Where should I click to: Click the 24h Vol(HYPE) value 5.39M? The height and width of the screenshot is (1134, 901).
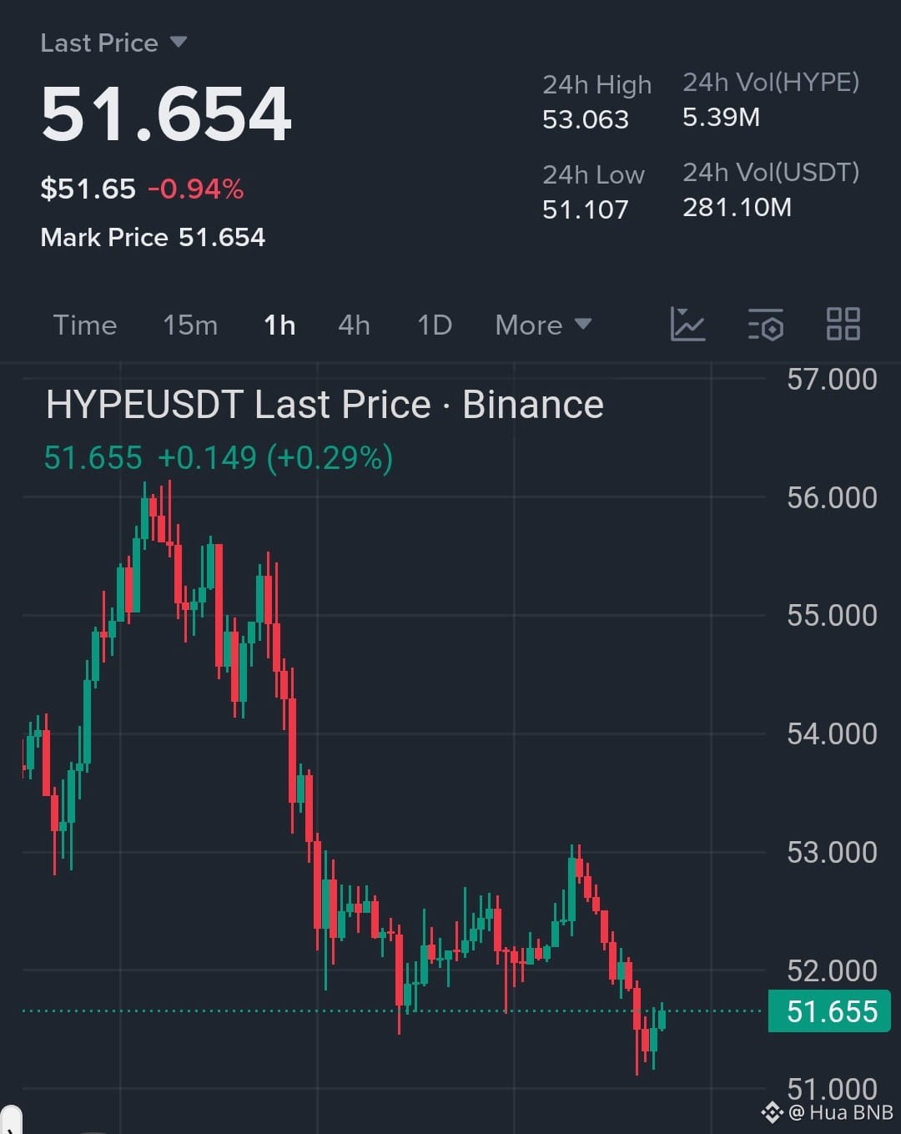pos(721,117)
